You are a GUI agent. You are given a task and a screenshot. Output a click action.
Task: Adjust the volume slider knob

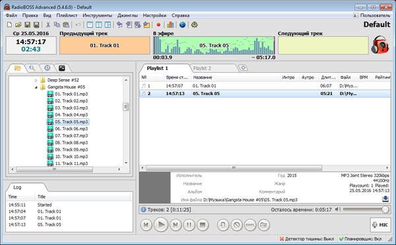(x=385, y=209)
